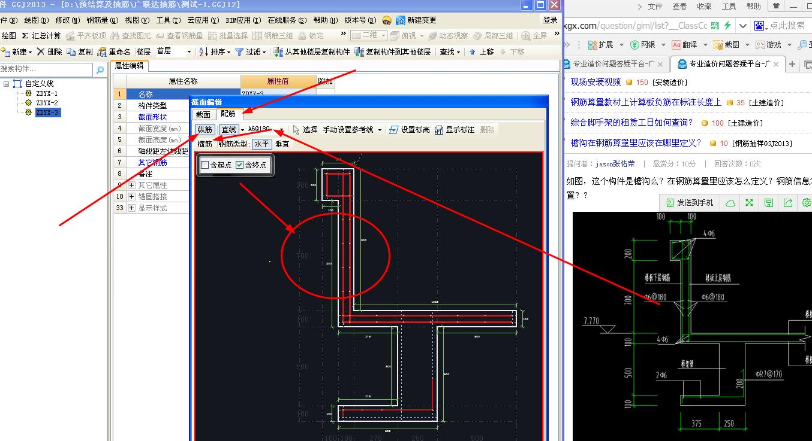Click 复制构件到其他楼层 icon
This screenshot has height=441, width=812.
359,52
